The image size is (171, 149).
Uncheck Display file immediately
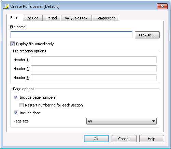12,44
